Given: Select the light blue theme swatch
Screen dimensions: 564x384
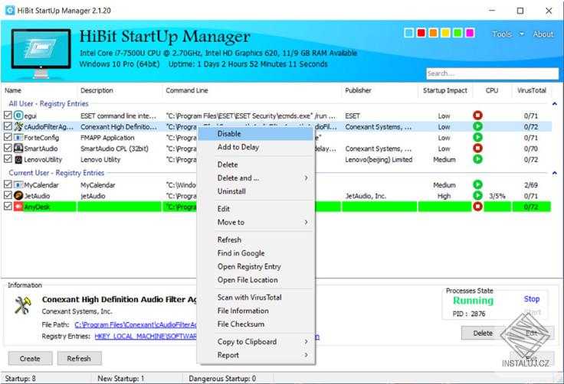Looking at the screenshot, I should pos(409,33).
